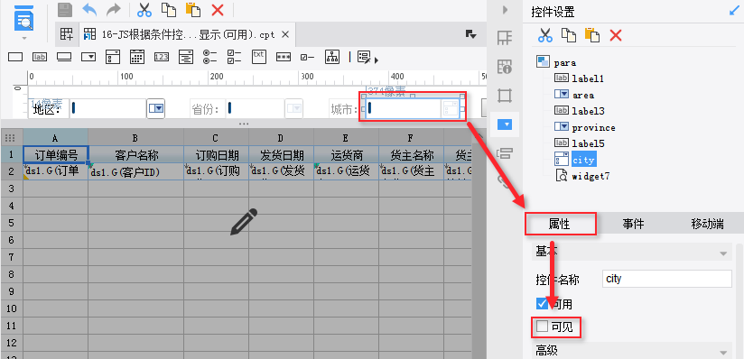Select the province item in widget tree

(x=593, y=127)
